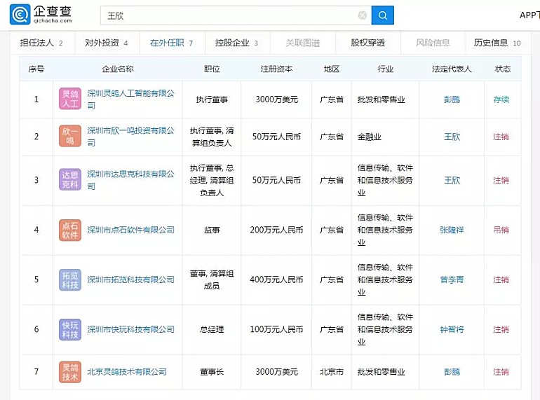
Task: Click legal representative 张隆祥 link
Action: 452,230
